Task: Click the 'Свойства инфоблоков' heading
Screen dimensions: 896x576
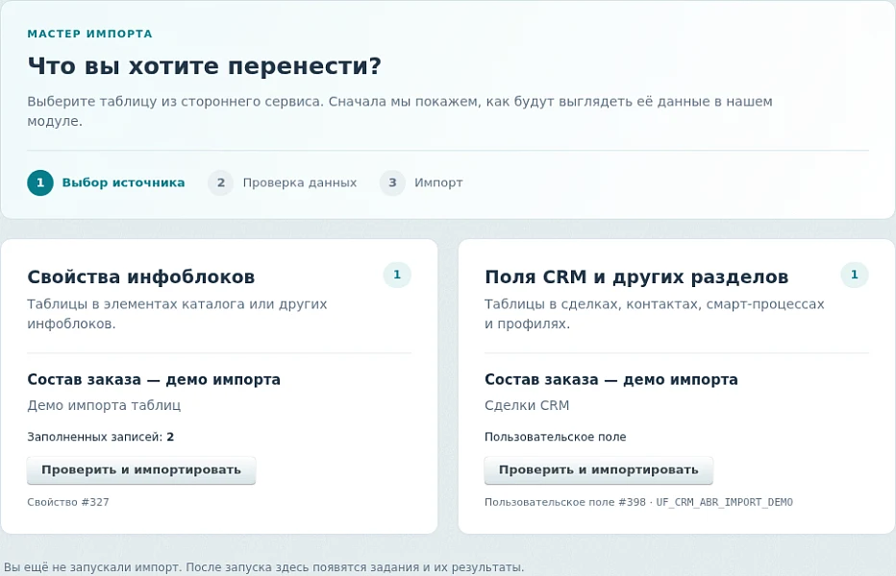Action: (141, 276)
